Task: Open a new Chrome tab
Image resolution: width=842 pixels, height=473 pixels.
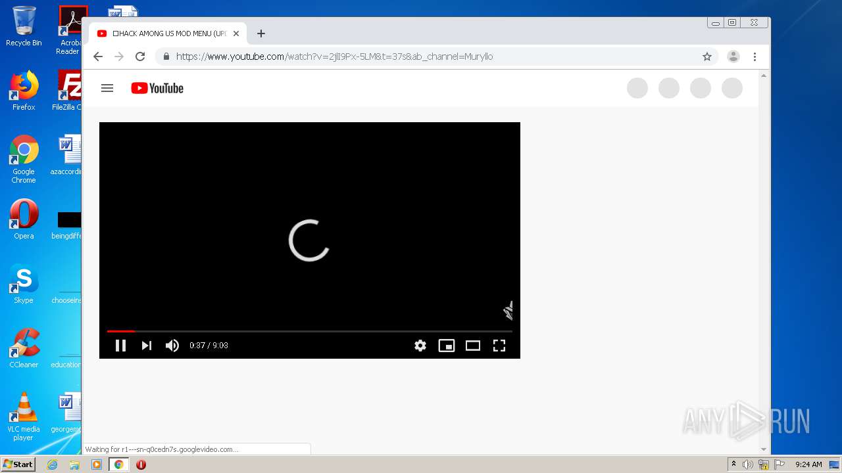Action: [261, 34]
